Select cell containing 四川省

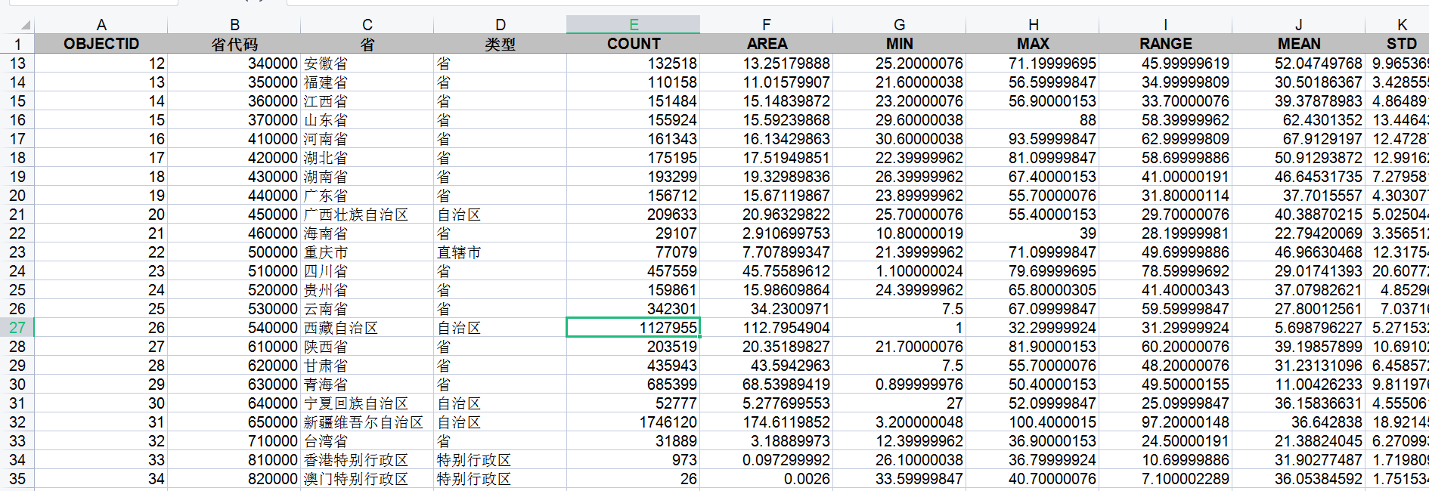[367, 271]
